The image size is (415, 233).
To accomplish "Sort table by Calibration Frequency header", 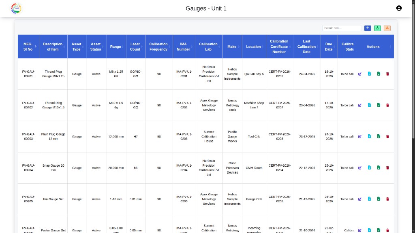I will 159,47.
